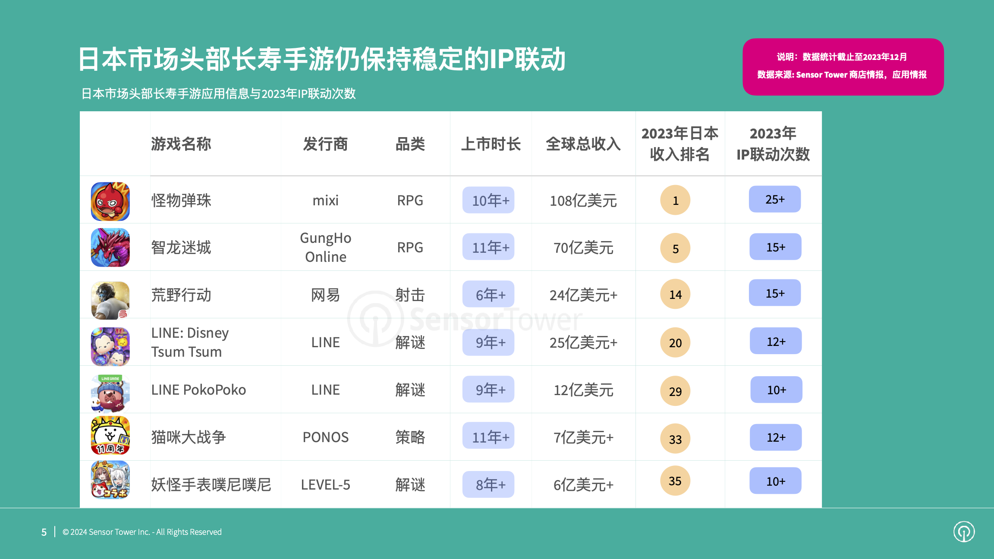The height and width of the screenshot is (559, 994).
Task: Click the 25+ IP collaboration badge
Action: click(x=774, y=199)
